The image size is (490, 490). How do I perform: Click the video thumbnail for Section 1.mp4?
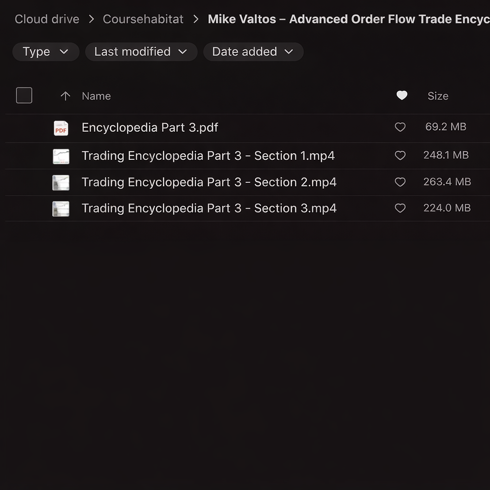point(61,156)
